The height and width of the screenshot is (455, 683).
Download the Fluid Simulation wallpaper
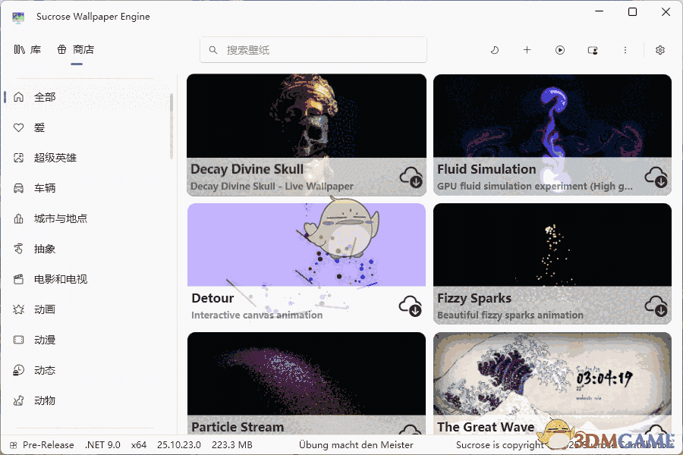(x=656, y=177)
